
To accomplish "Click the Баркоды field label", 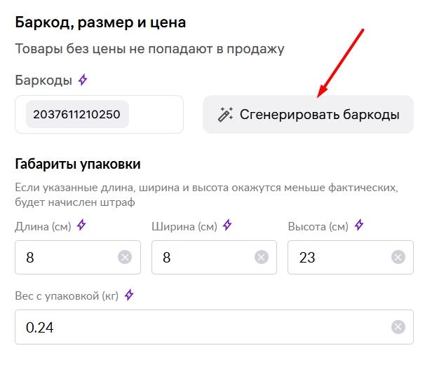I will coord(43,81).
